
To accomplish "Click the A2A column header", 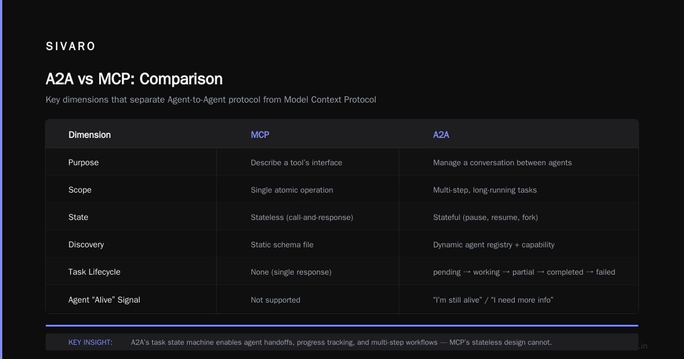I will pyautogui.click(x=441, y=135).
